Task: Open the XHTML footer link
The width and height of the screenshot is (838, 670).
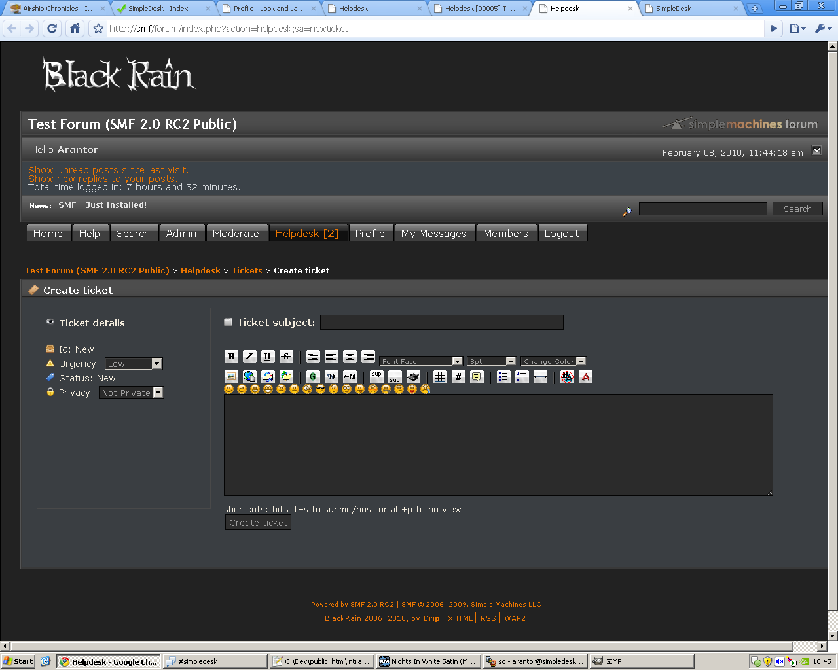Action: (460, 618)
